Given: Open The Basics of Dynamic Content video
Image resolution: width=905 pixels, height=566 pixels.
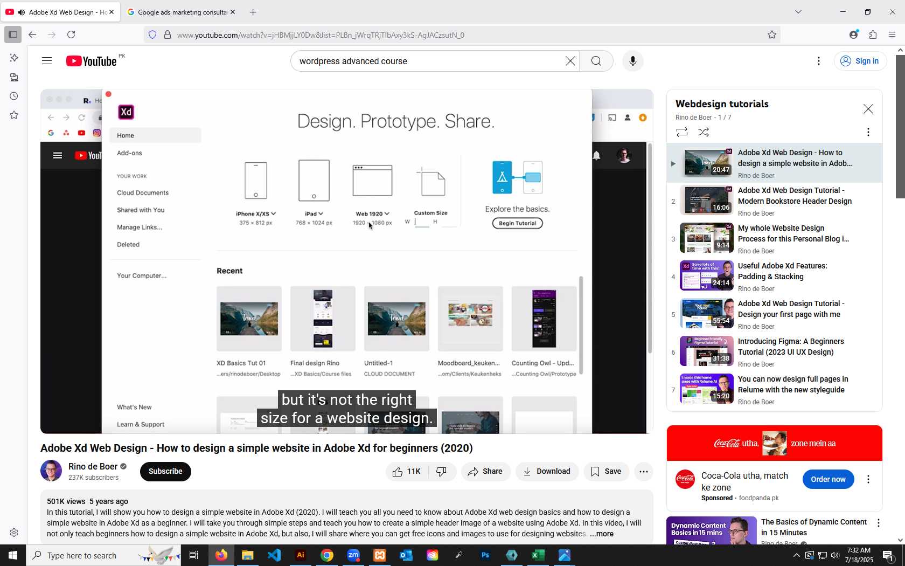Looking at the screenshot, I should click(813, 527).
